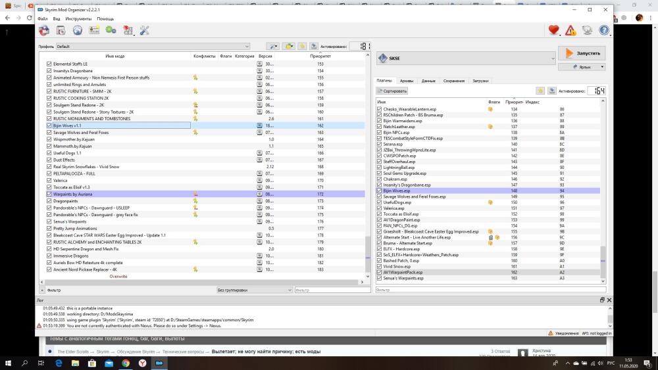Open Yandex browser from the taskbar
This screenshot has width=658, height=370.
(x=142, y=363)
